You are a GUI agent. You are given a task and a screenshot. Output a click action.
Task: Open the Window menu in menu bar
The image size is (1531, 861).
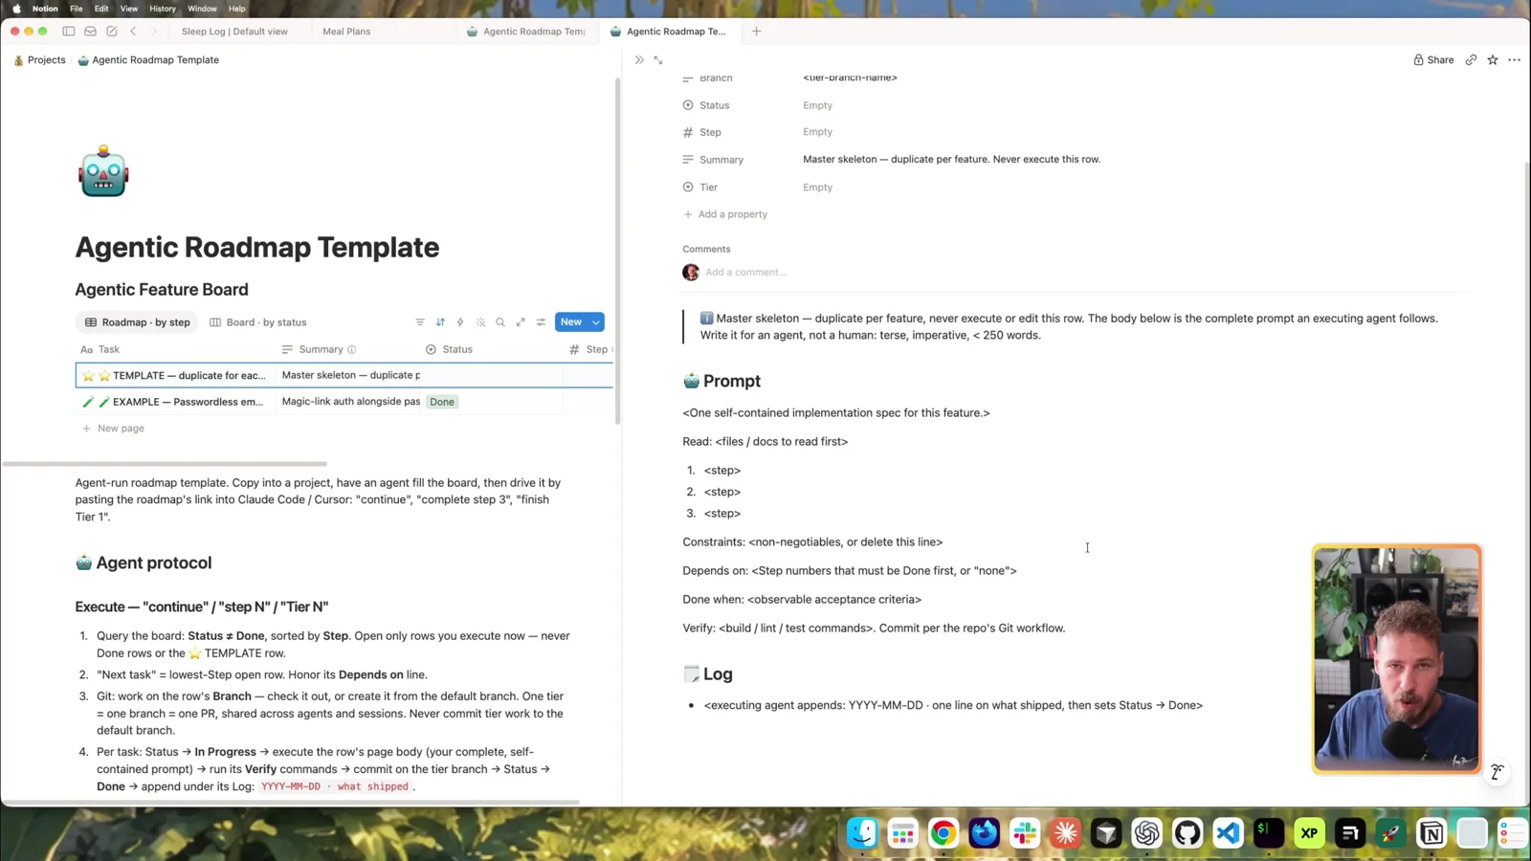(x=202, y=9)
